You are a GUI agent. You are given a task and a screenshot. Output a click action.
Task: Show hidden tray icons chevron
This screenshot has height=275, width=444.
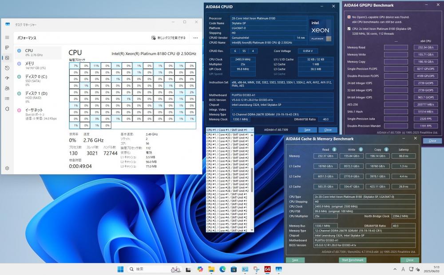[395, 269]
